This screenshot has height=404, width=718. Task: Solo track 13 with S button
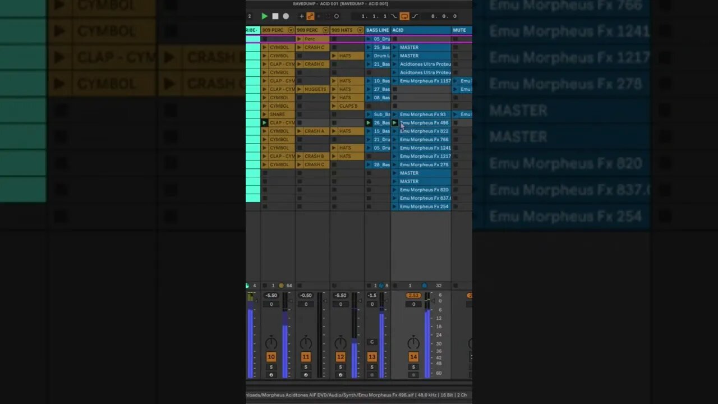tap(372, 368)
